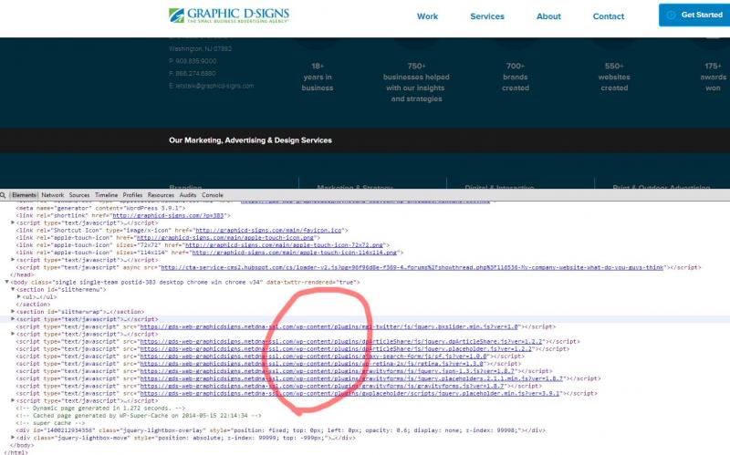Click the footer email address at graphicd-signs.com
Image resolution: width=730 pixels, height=455 pixels.
tap(212, 86)
